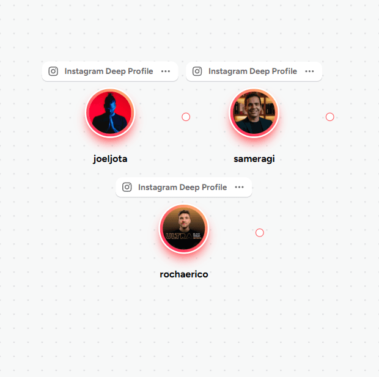This screenshot has height=377, width=379.
Task: Open the three-dot menu on the joeljota node
Action: [x=166, y=71]
